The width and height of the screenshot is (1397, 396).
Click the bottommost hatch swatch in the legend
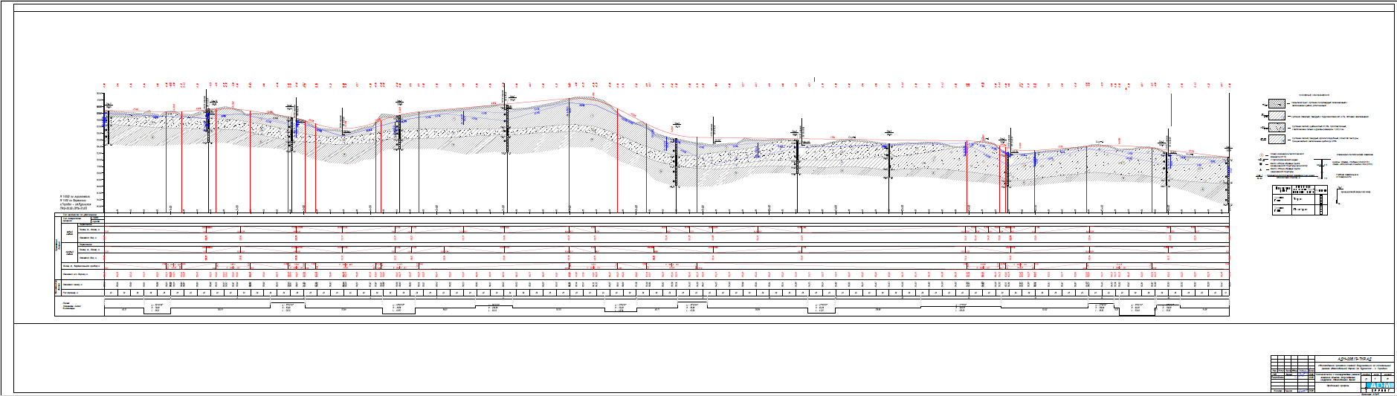(1277, 140)
